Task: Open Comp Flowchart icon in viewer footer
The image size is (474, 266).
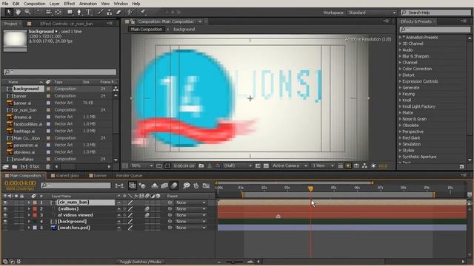Action: [365, 166]
